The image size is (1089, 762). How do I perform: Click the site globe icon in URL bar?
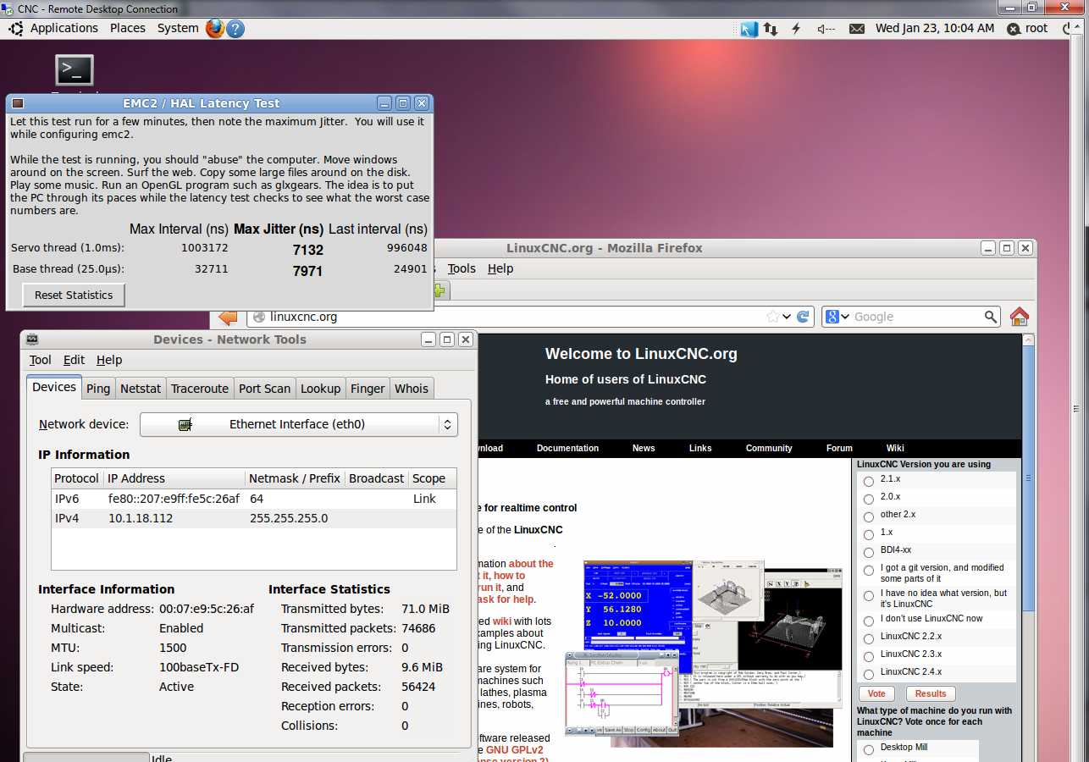click(x=258, y=317)
